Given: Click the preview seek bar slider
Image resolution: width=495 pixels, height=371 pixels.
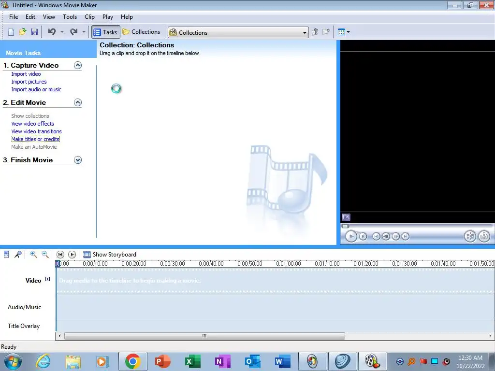Looking at the screenshot, I should pyautogui.click(x=345, y=226).
